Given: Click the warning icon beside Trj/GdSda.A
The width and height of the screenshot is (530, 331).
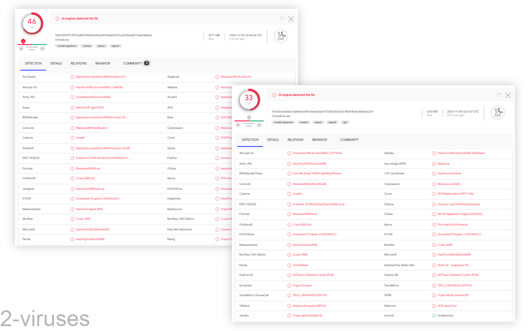Looking at the screenshot, I should tap(289, 265).
